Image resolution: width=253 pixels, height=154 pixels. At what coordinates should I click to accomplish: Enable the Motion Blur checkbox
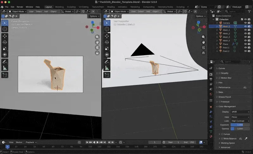click(x=219, y=78)
